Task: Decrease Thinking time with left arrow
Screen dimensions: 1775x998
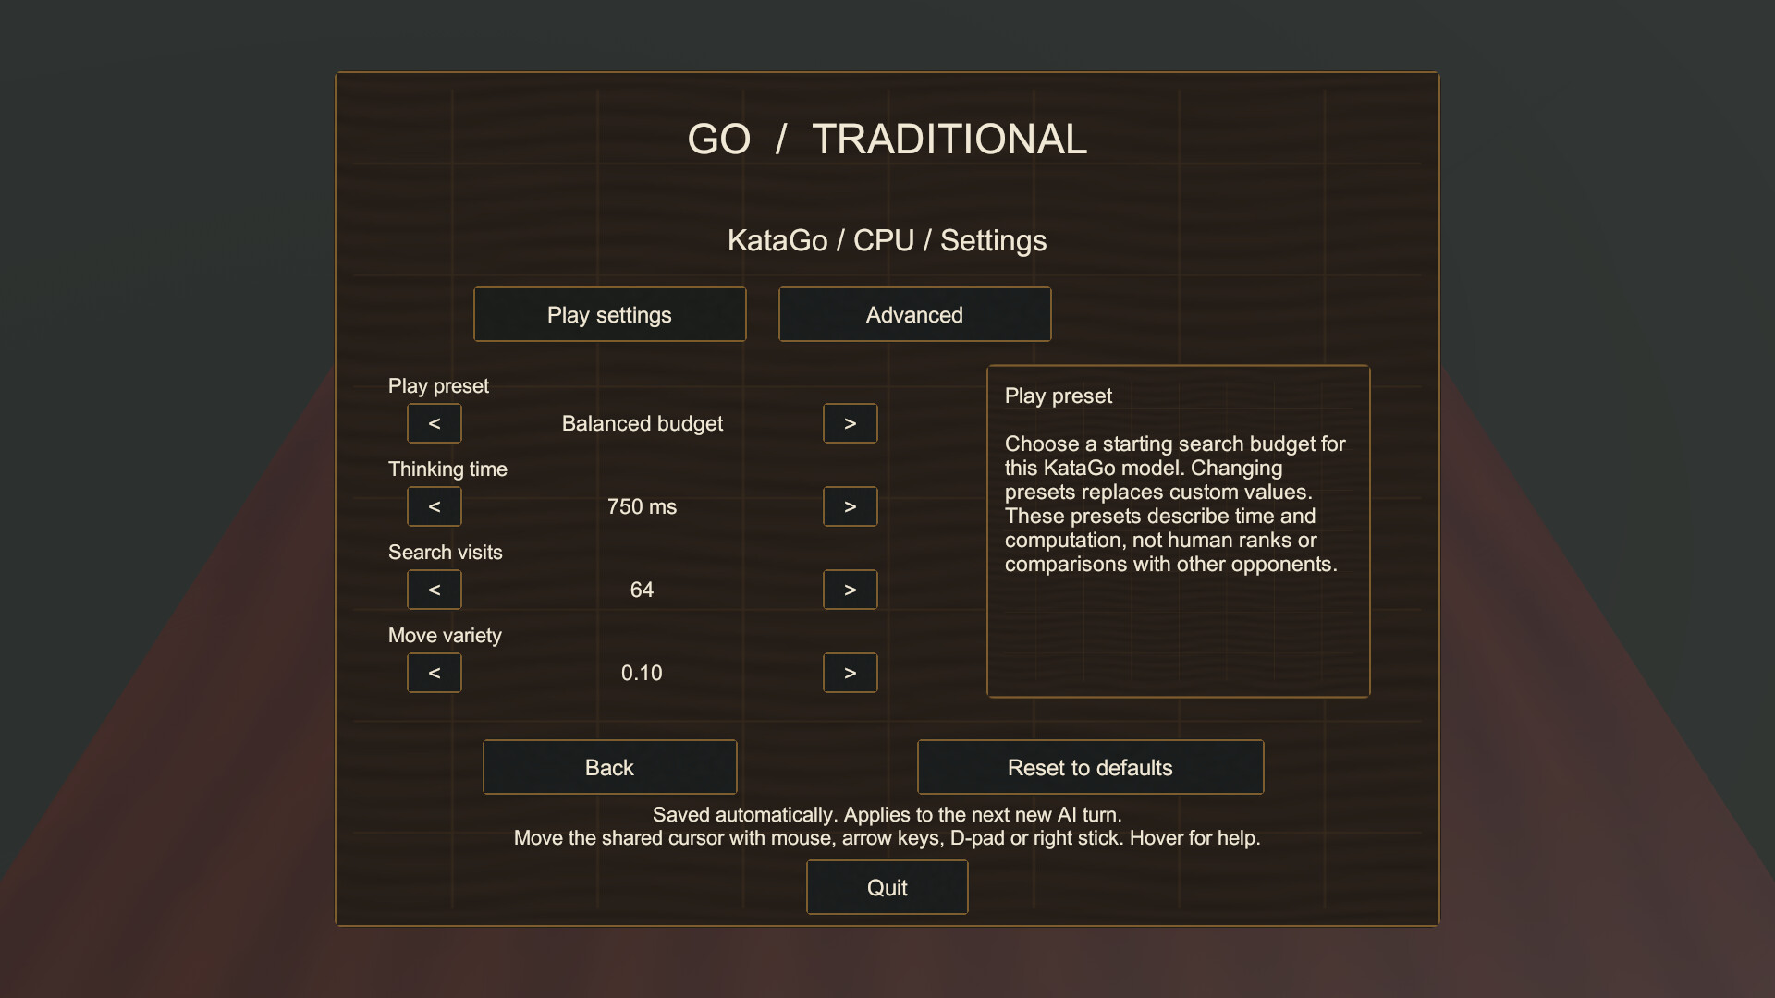Action: pos(435,506)
